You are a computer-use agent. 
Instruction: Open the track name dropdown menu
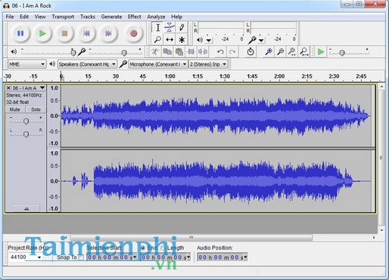coord(42,88)
